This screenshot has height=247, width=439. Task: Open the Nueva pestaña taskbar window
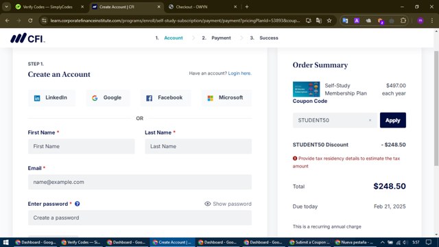pos(355,242)
